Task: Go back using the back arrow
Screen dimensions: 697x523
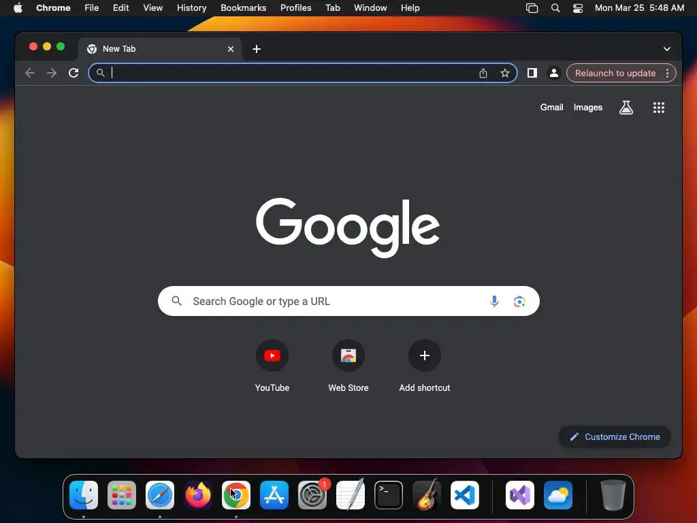Action: coord(30,73)
